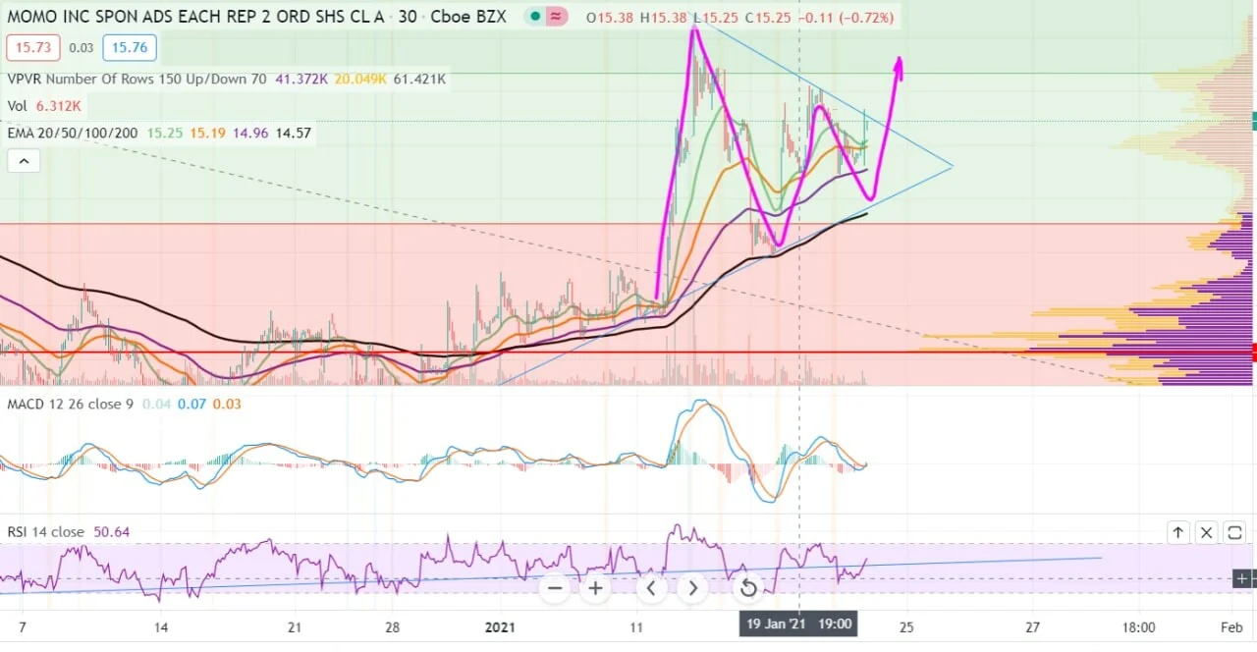The height and width of the screenshot is (652, 1257).
Task: Select the EMA 20/50/100/200 legend
Action: click(74, 133)
